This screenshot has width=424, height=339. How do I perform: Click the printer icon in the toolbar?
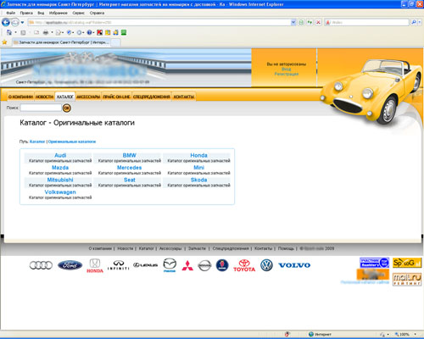click(46, 32)
